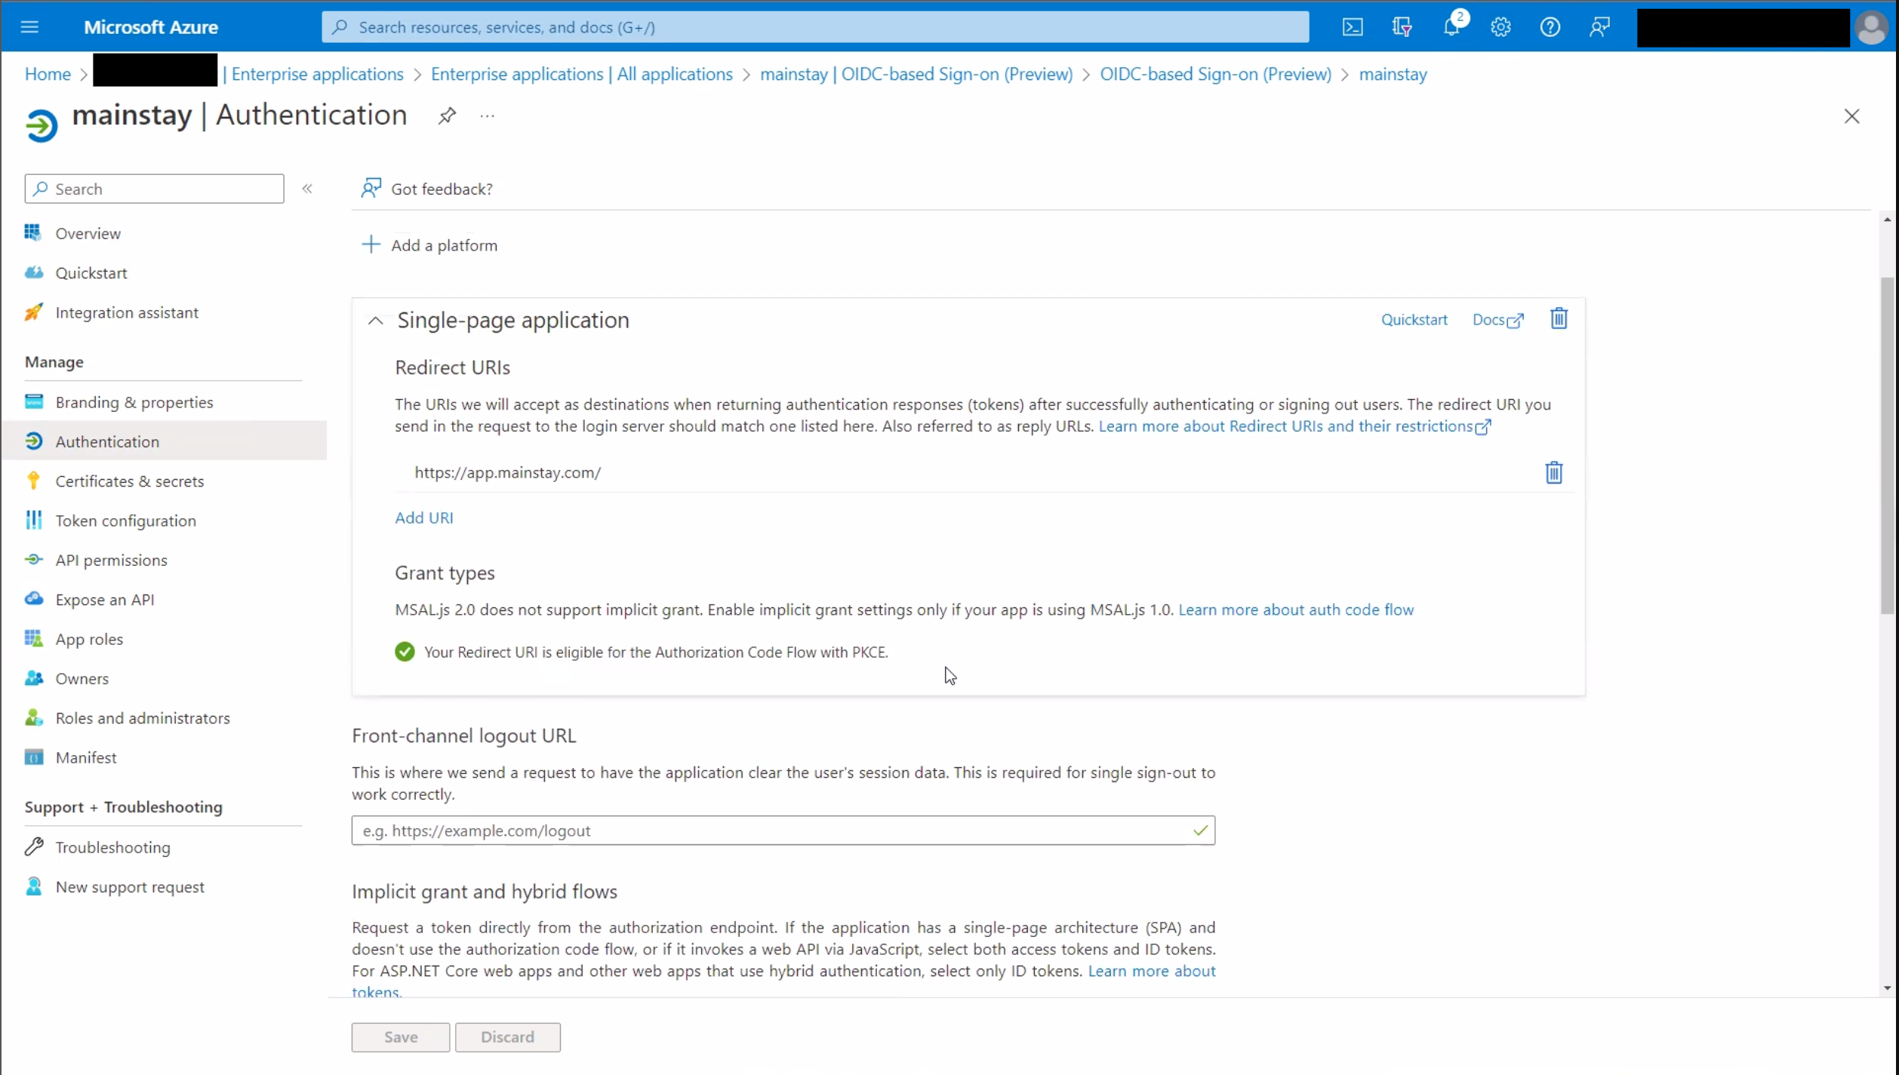Open App roles
Screen dimensions: 1899x1075
(x=88, y=639)
